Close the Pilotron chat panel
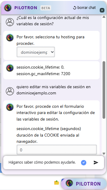Screen dimensions: 107x190 (x=102, y=10)
